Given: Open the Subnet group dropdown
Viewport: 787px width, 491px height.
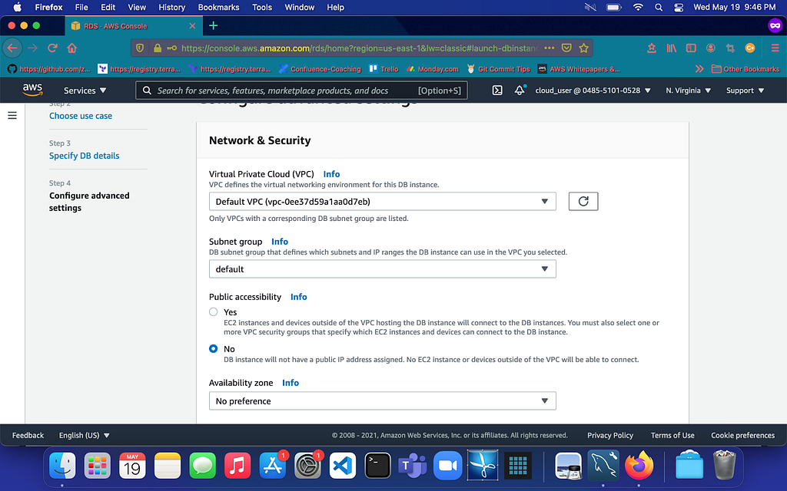Looking at the screenshot, I should point(383,269).
